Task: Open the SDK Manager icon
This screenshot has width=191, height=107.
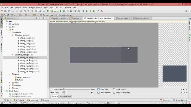Action: point(90,11)
